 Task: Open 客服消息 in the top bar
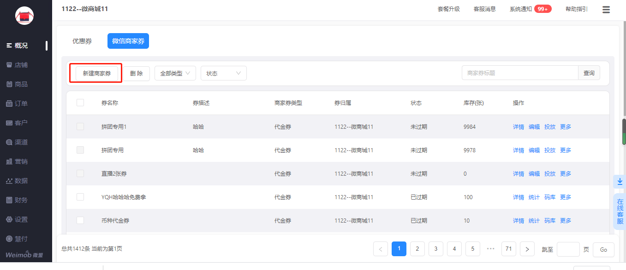pos(485,9)
